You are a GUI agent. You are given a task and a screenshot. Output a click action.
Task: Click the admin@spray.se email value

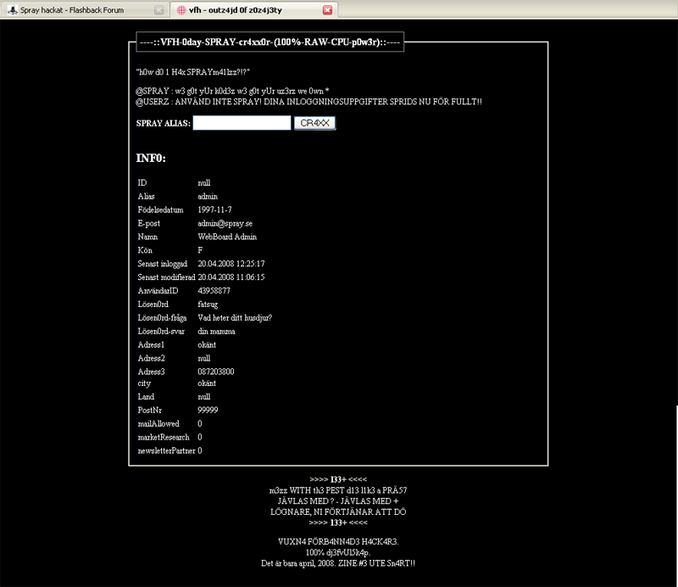[220, 223]
